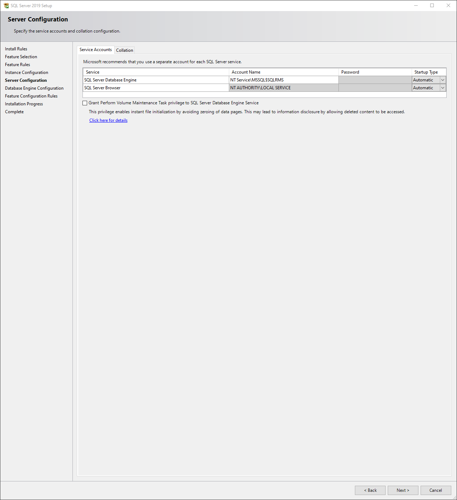Click the NT AUTHORITY\LOCAL SERVICE account cell
The height and width of the screenshot is (500, 457).
tap(283, 88)
